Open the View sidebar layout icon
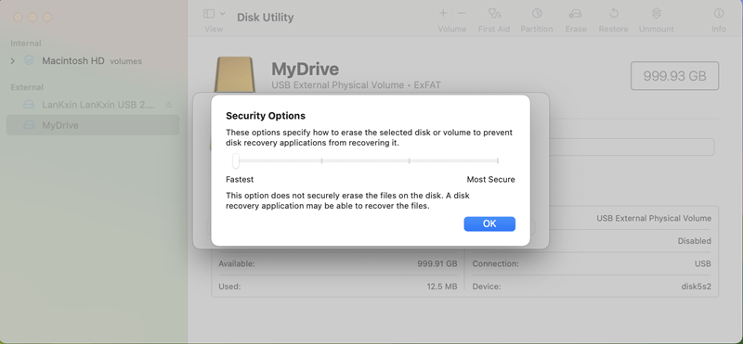Viewport: 743px width, 344px height. click(x=208, y=14)
